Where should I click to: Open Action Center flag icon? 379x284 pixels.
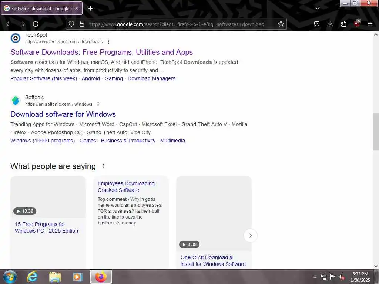click(x=333, y=277)
